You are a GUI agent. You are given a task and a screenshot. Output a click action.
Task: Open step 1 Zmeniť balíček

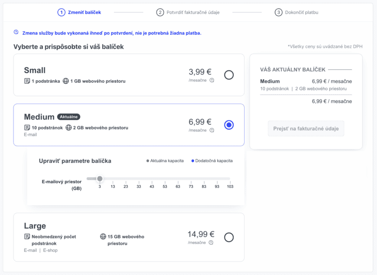point(79,13)
